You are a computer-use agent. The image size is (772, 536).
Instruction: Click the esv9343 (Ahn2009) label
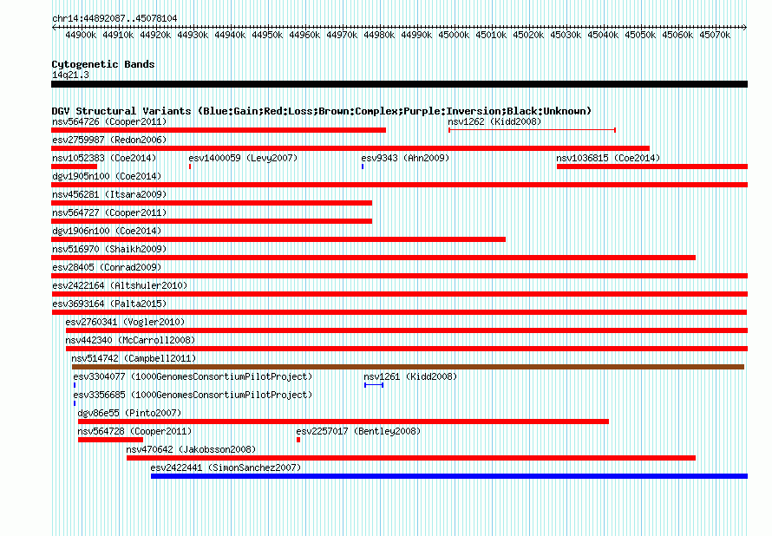tap(405, 158)
